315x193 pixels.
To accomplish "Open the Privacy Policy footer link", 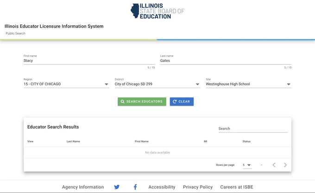I will [198, 187].
